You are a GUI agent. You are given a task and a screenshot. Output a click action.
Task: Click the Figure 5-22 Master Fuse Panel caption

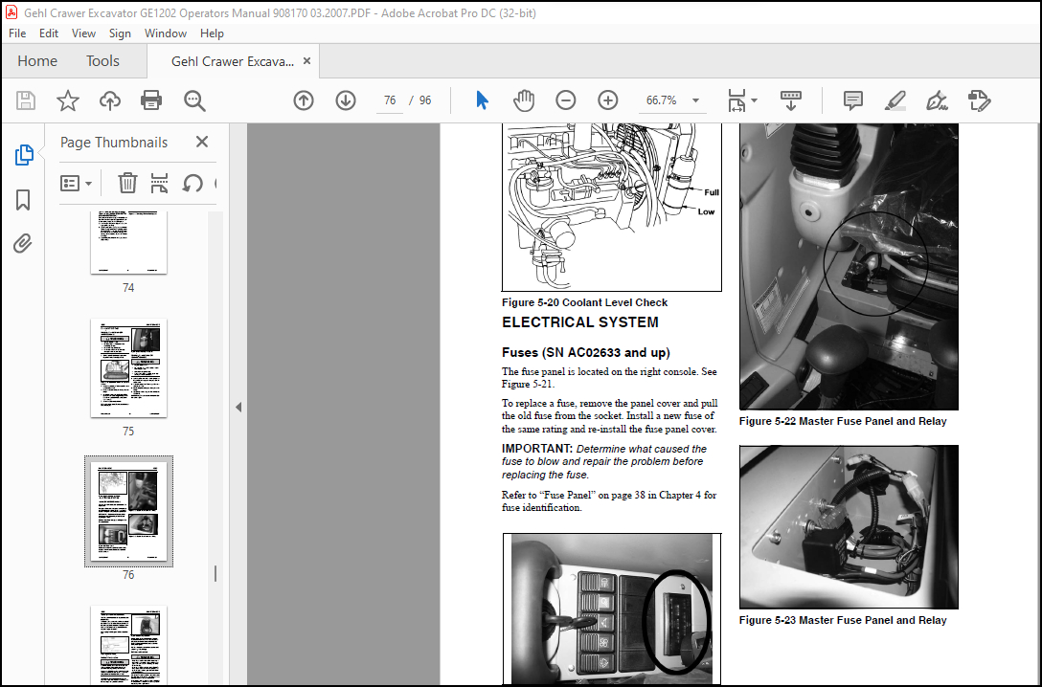(x=843, y=422)
